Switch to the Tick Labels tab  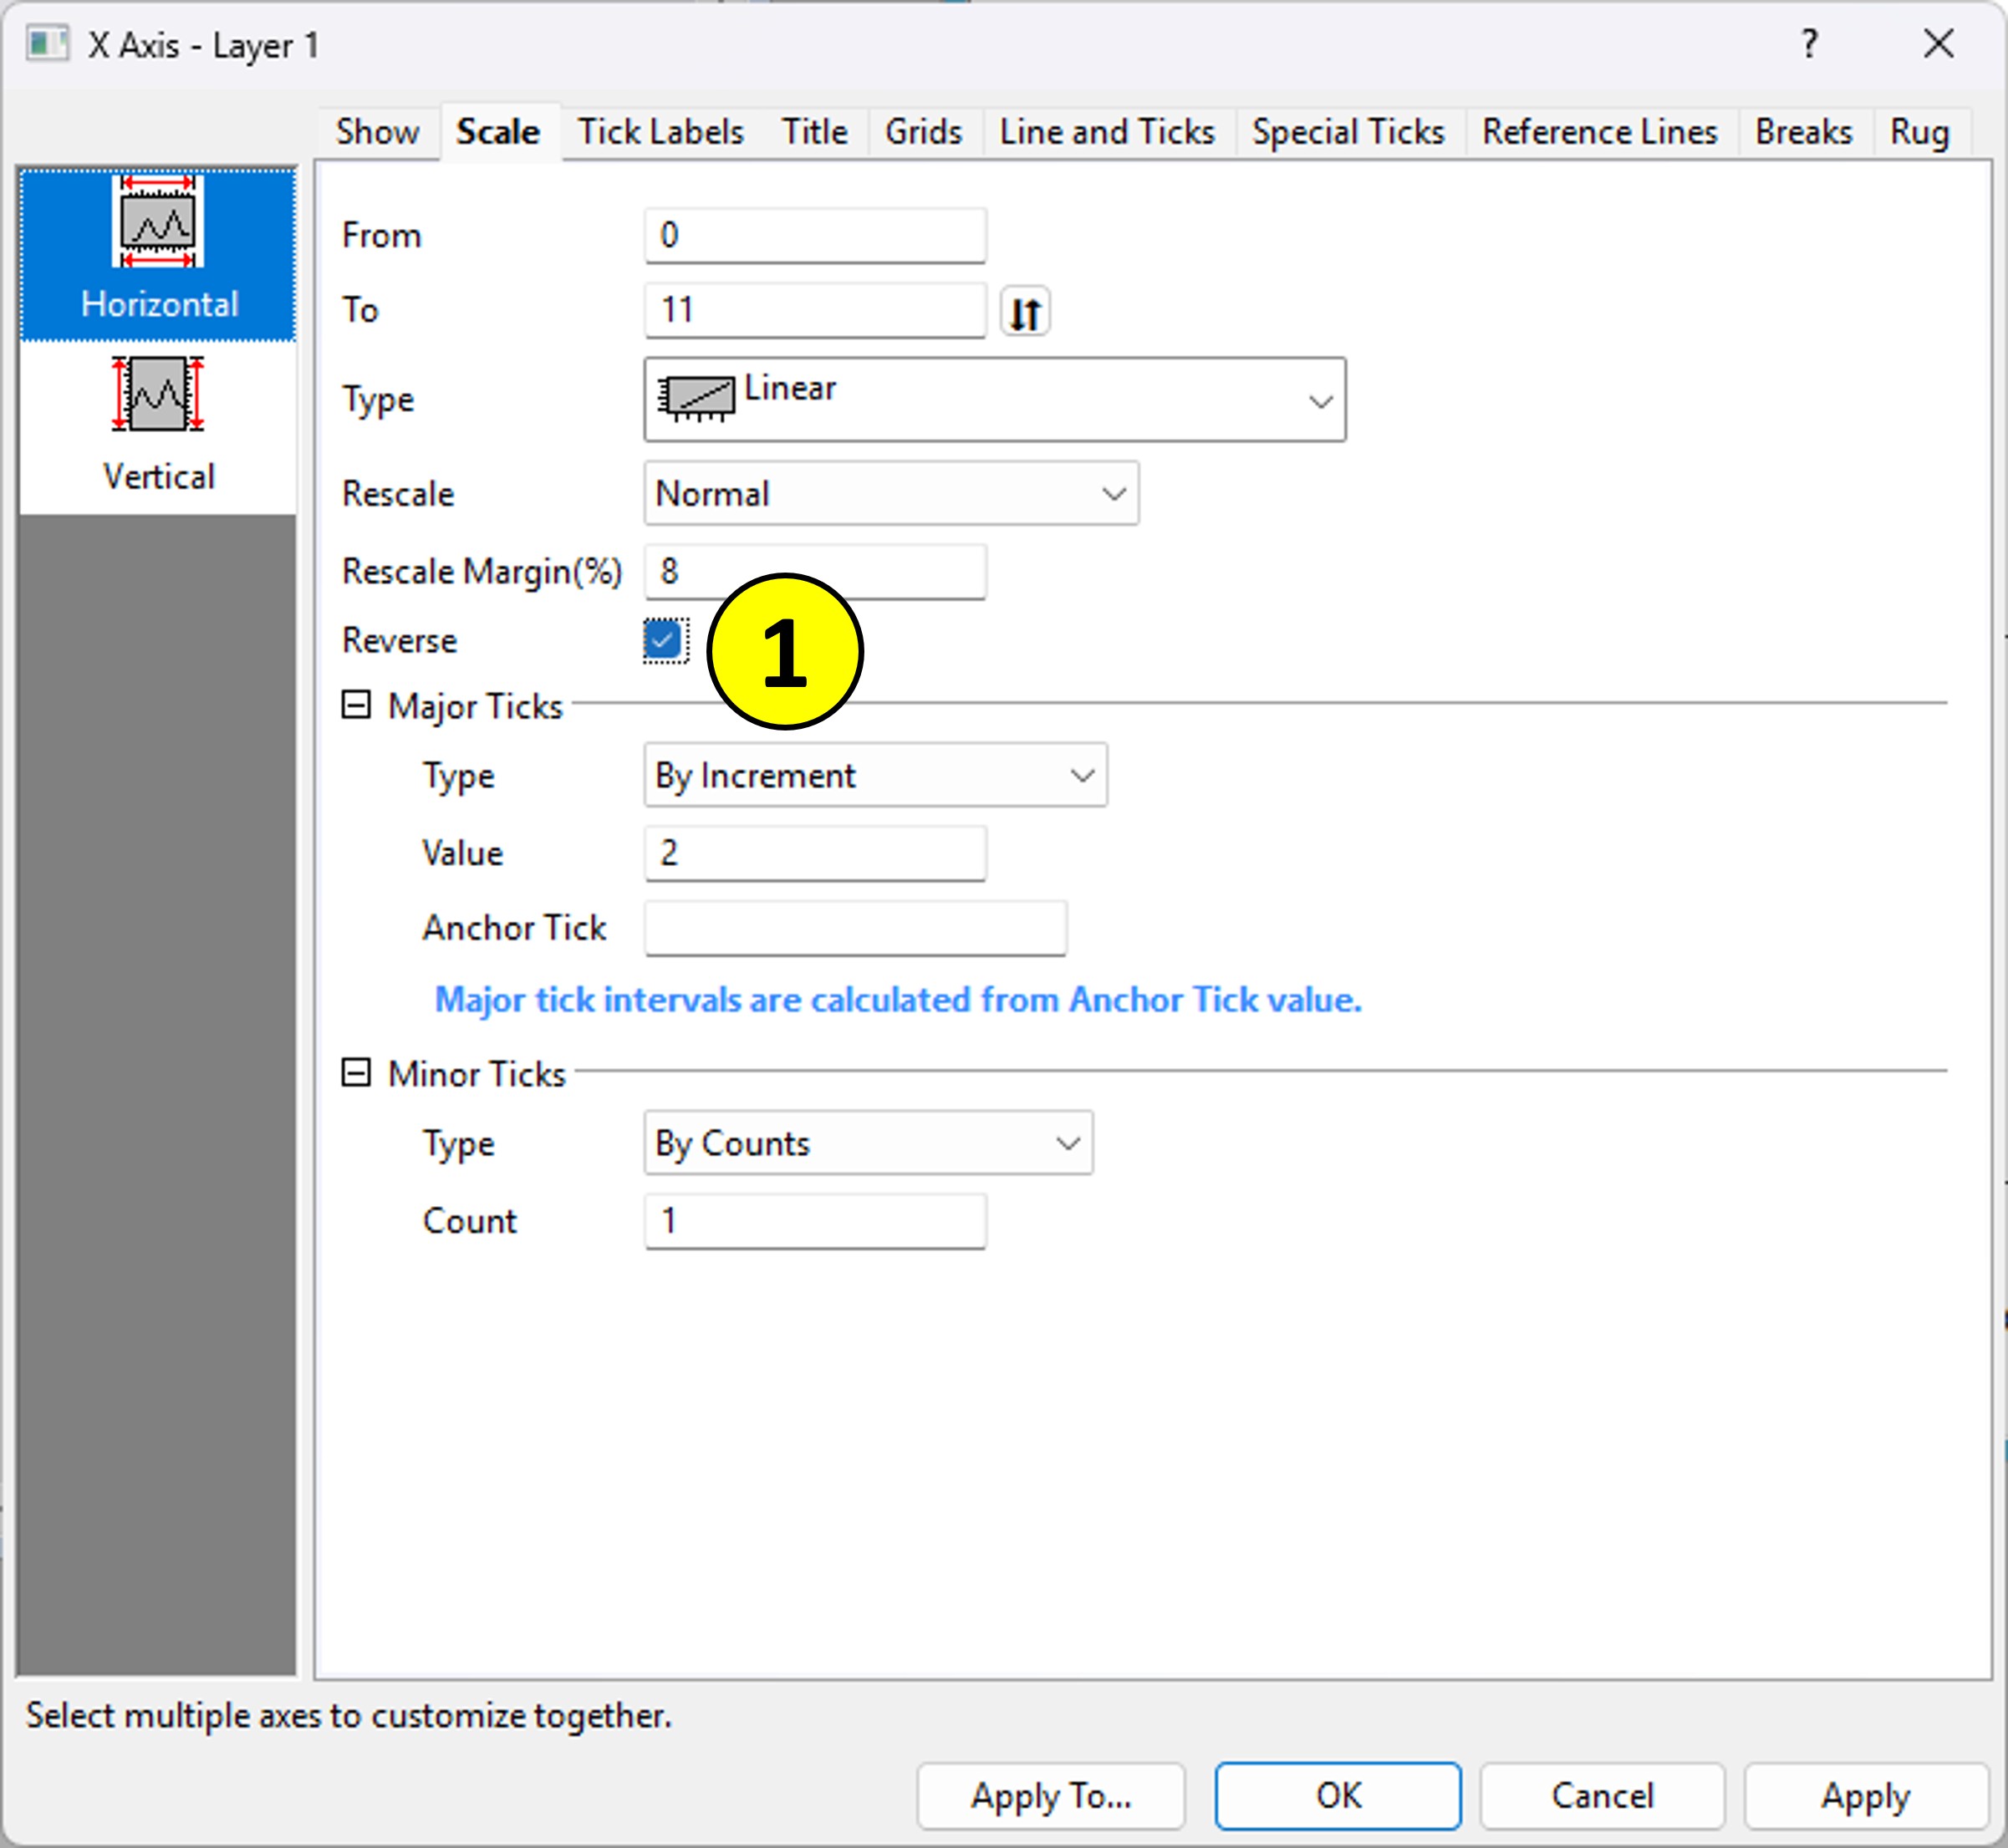[660, 132]
